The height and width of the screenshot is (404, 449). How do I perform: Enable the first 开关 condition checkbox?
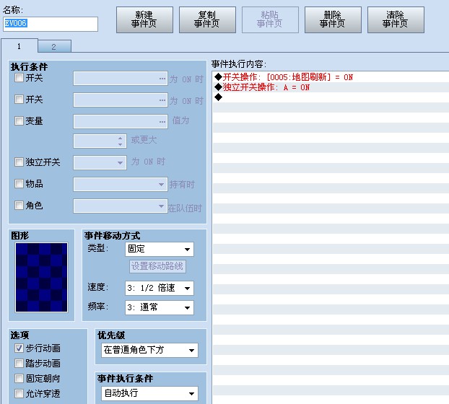[x=19, y=78]
